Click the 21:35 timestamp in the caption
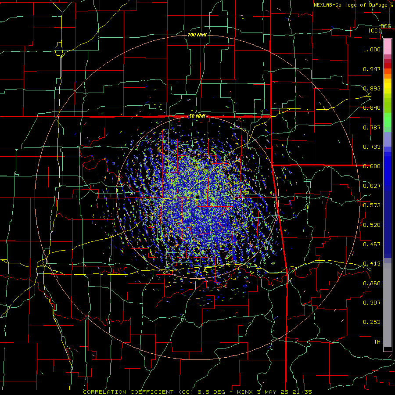This screenshot has height=395, width=395. [302, 392]
